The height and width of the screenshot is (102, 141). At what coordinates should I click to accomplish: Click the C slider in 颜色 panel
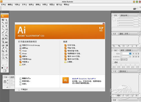(x=126, y=18)
